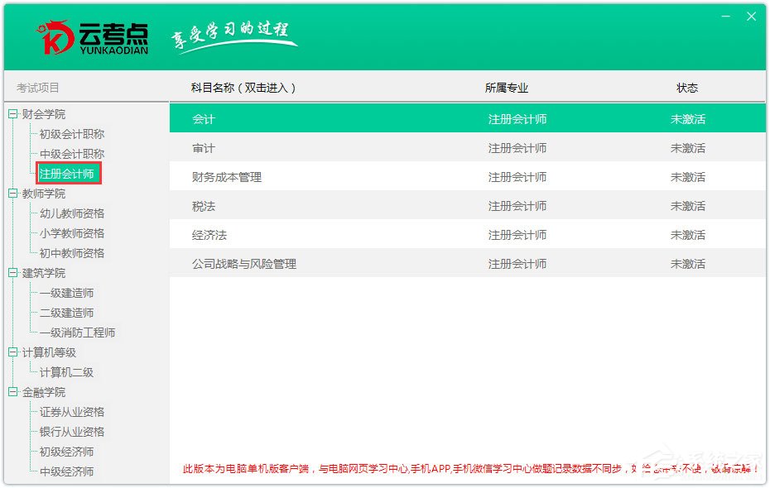This screenshot has height=488, width=770.
Task: Select 小学教师资格
Action: (71, 232)
